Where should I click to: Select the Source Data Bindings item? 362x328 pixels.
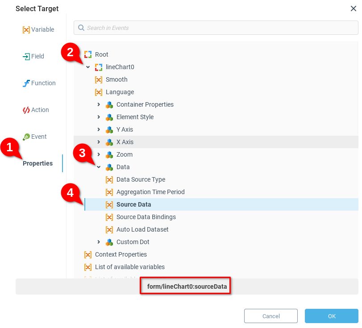[x=146, y=217]
